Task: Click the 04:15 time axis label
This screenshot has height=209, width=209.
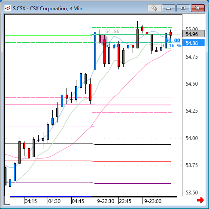Action: (31, 201)
